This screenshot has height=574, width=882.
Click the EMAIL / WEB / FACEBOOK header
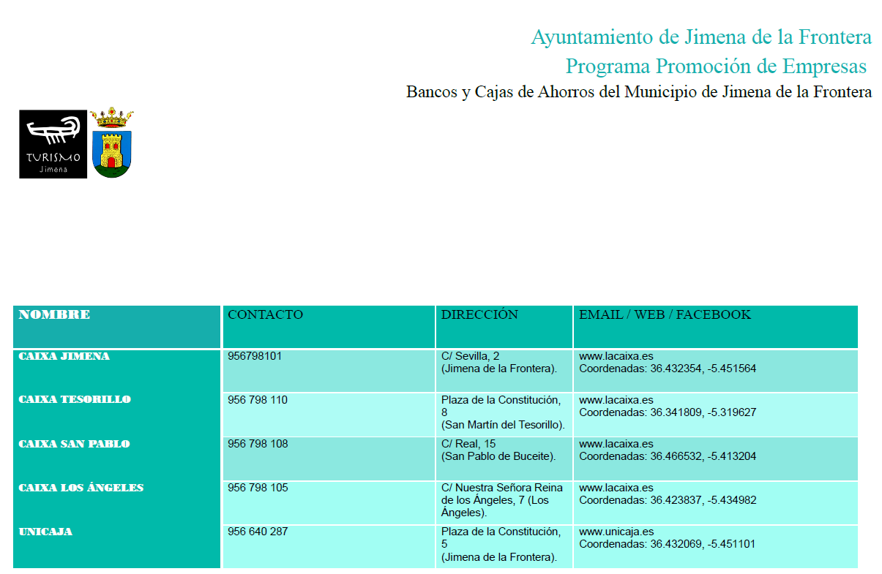click(x=665, y=315)
